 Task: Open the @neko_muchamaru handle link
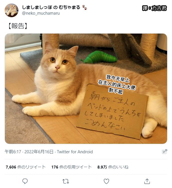click(41, 13)
